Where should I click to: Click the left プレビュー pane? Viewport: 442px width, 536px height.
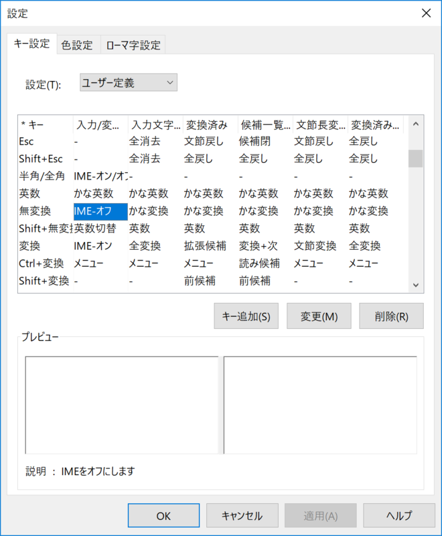pyautogui.click(x=122, y=405)
